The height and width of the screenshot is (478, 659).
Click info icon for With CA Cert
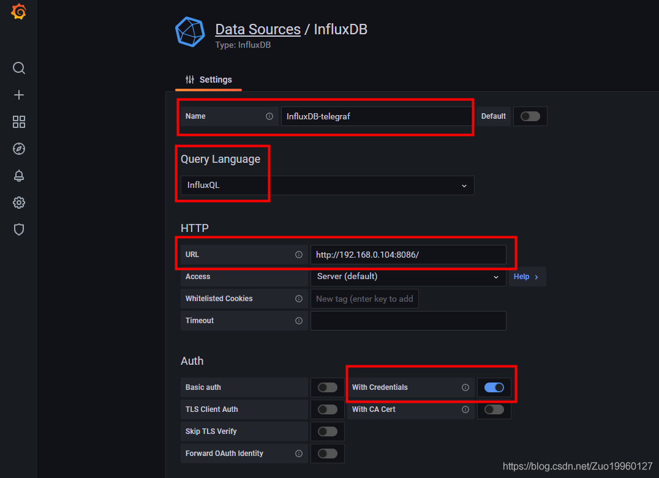465,409
